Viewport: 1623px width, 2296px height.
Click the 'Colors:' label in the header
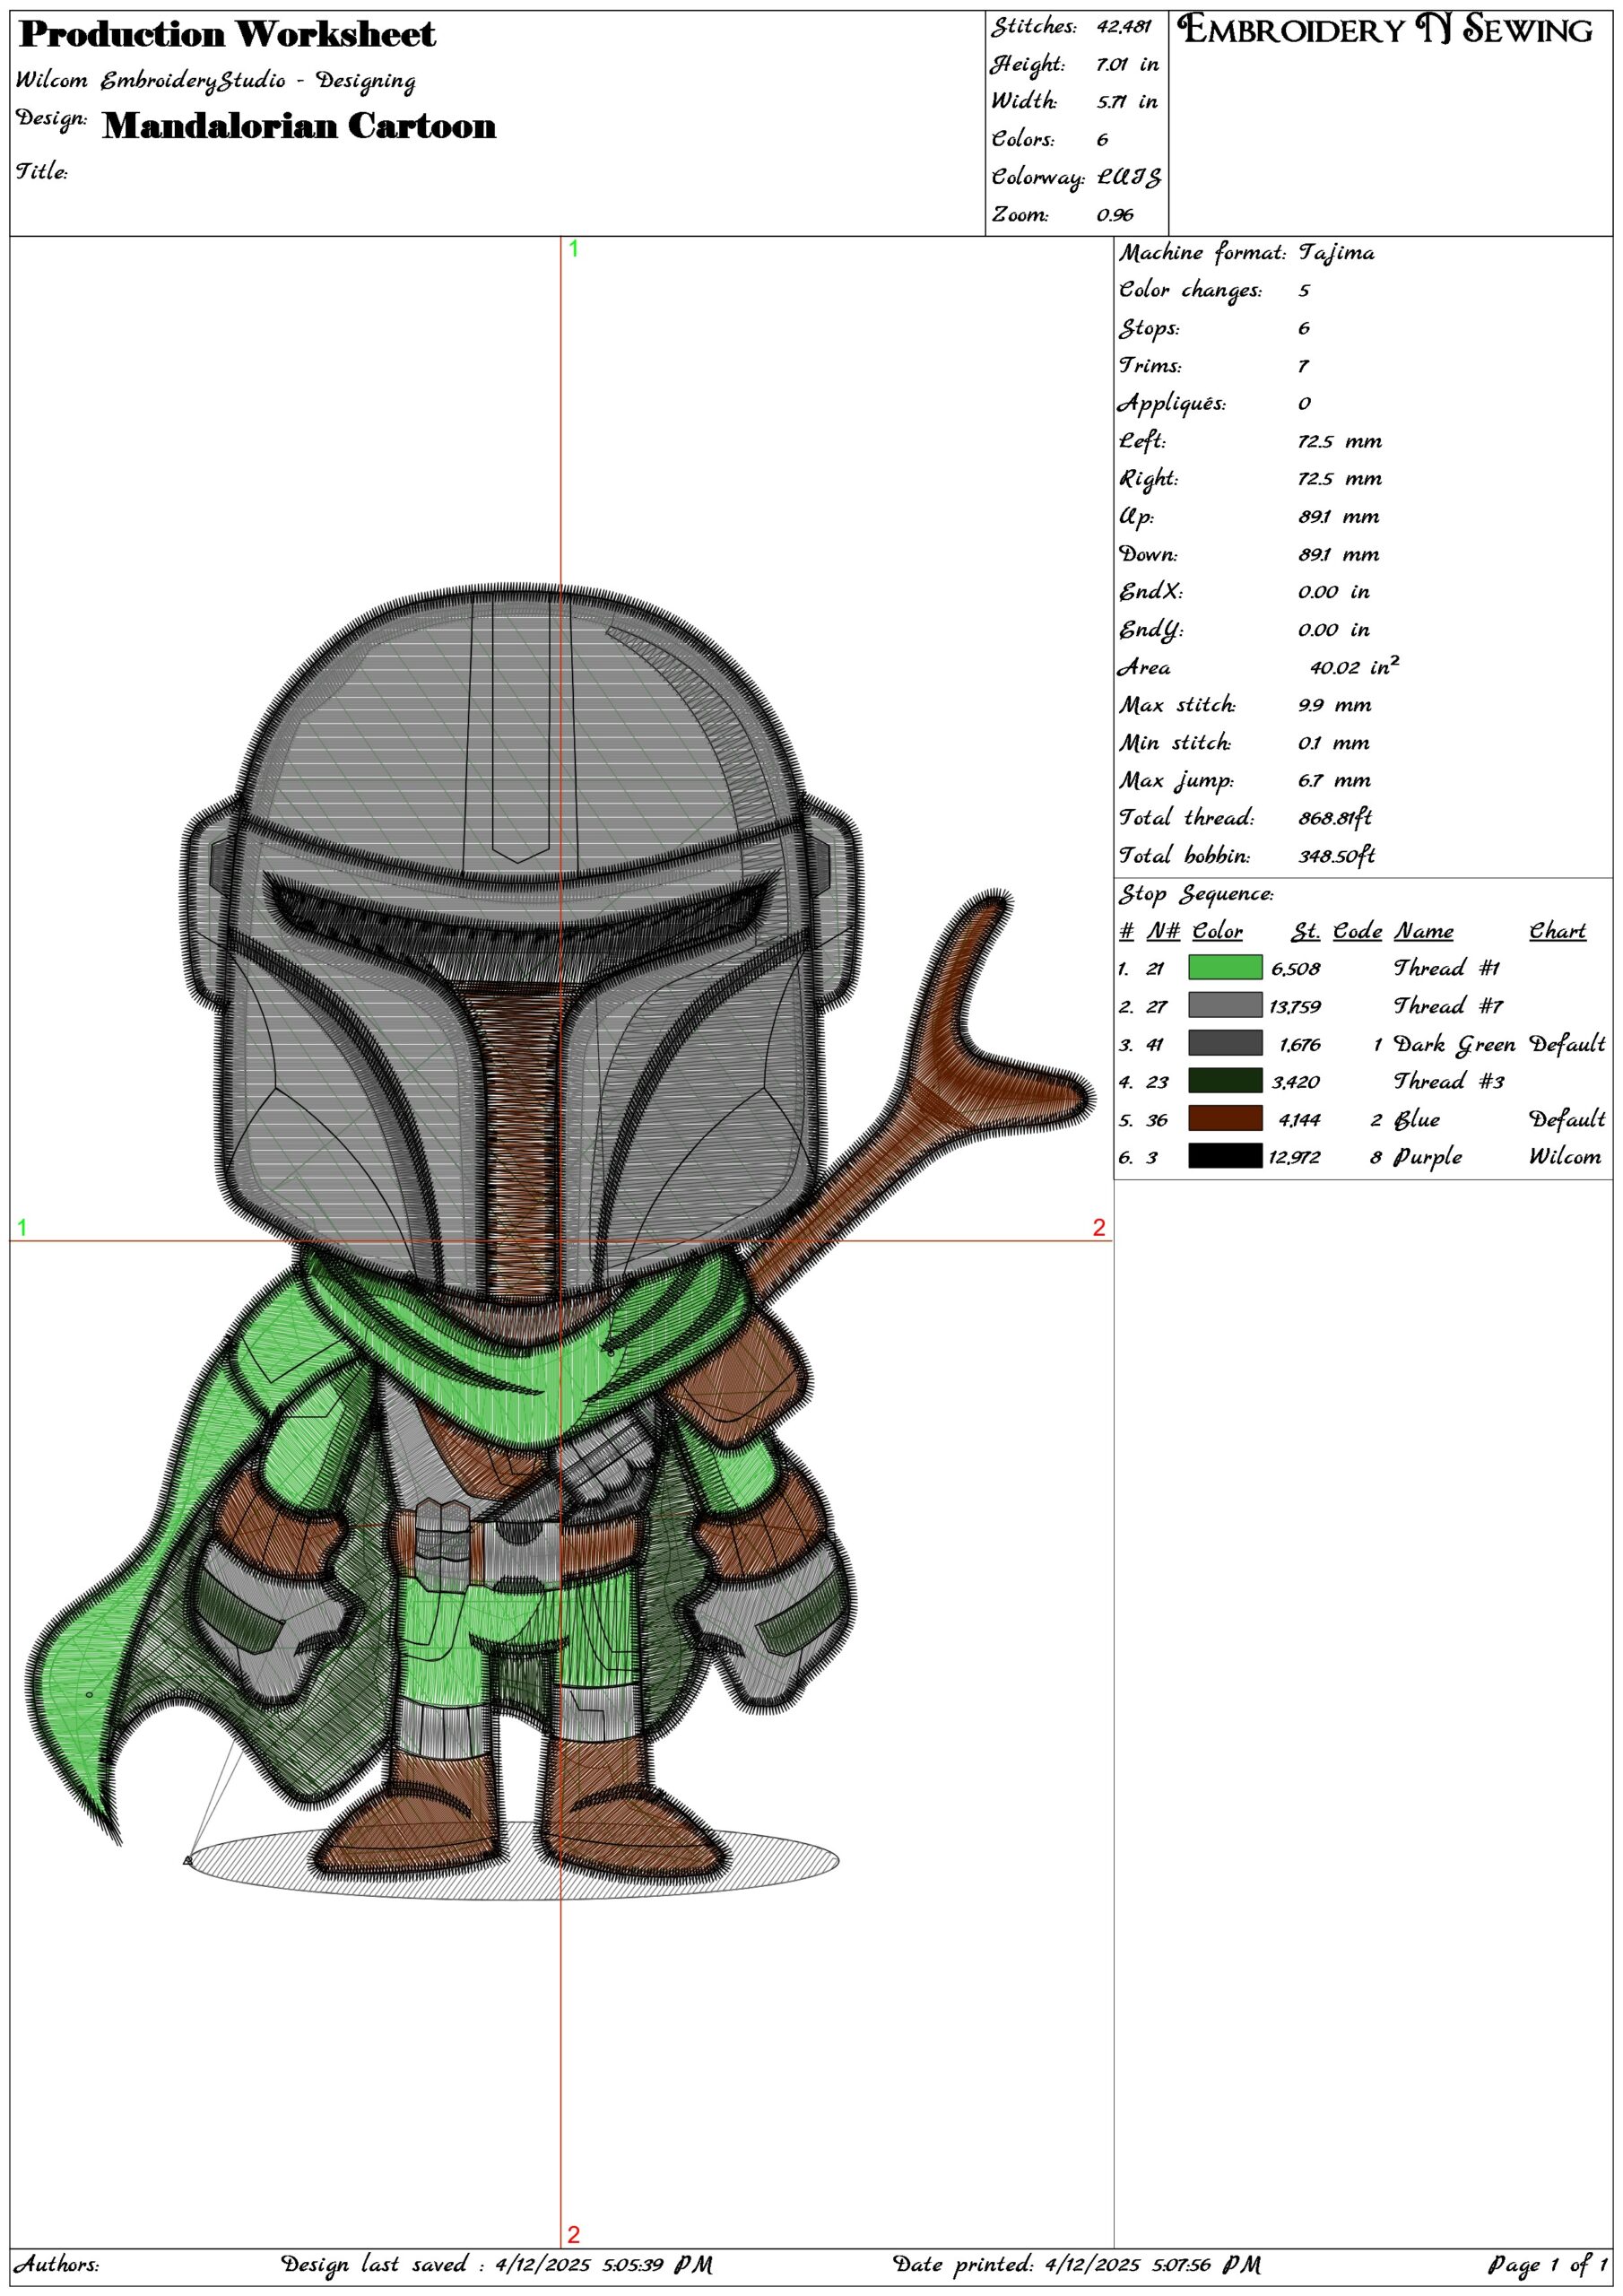click(1023, 139)
